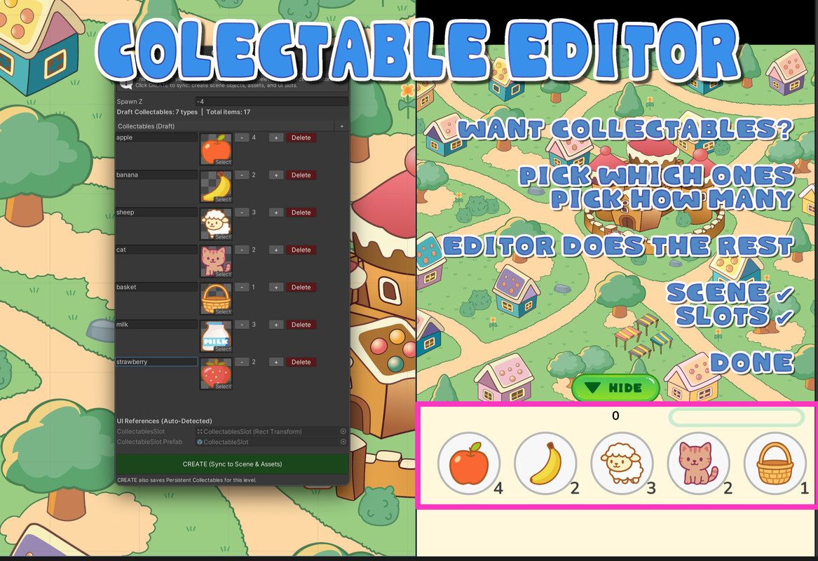Open object picker for CollectableSlot Prefab
This screenshot has width=818, height=561.
(343, 442)
